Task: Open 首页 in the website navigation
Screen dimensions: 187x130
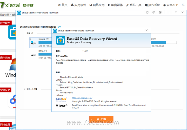Action: (63, 5)
